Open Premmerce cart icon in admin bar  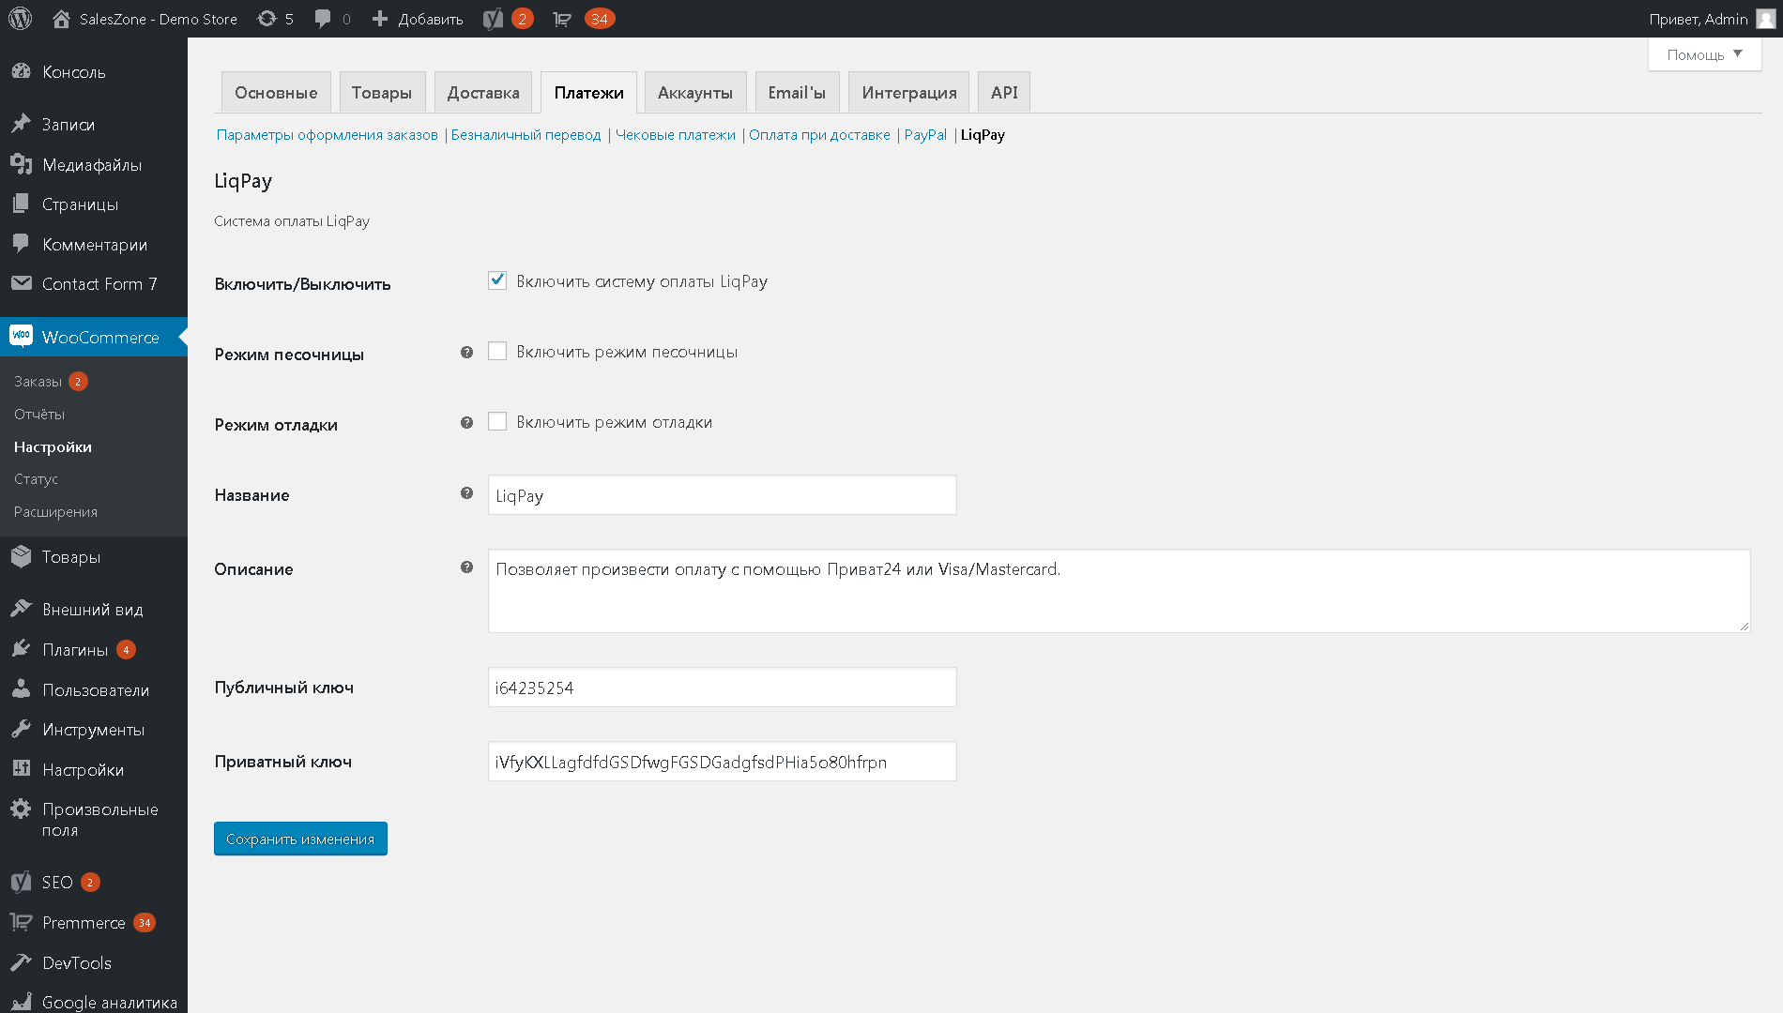(562, 19)
